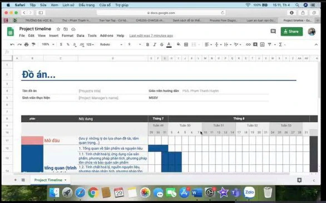Open the text color picker
Screen dimensions: 326x203
(169, 44)
